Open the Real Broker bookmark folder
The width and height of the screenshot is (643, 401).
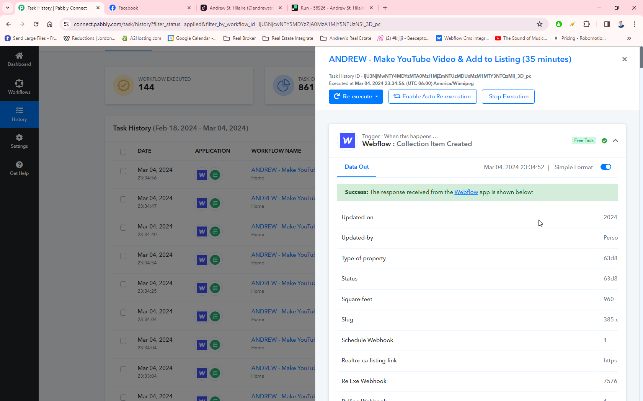(240, 38)
